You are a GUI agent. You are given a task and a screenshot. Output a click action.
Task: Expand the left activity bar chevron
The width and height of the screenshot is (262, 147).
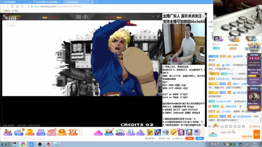pyautogui.click(x=80, y=132)
